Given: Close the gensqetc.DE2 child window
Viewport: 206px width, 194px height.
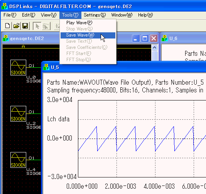Looking at the screenshot, I should (154, 38).
